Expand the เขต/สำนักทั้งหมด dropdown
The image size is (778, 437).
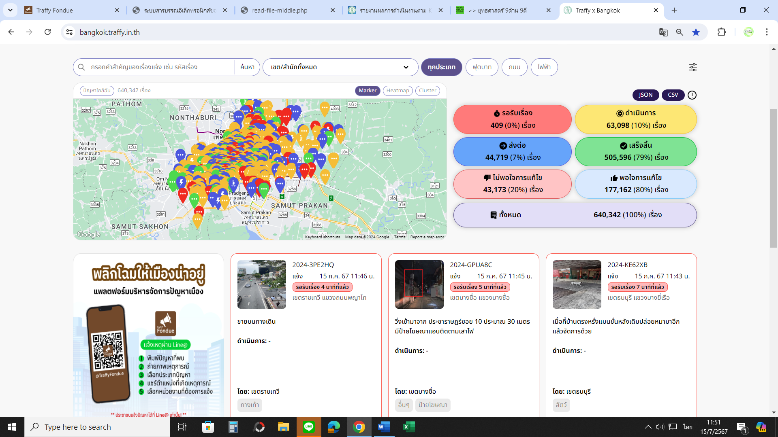[340, 67]
